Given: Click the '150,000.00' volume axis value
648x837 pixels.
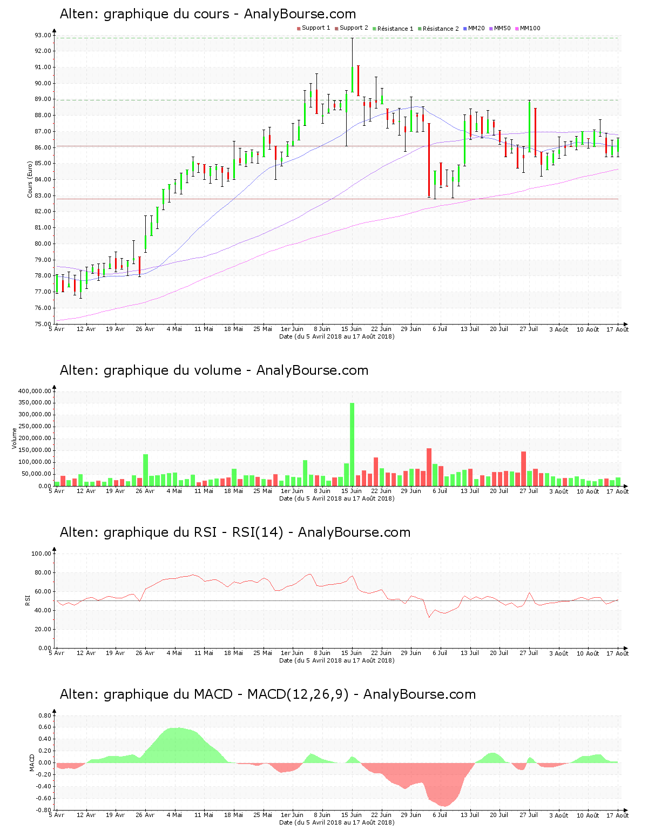Looking at the screenshot, I should 35,450.
